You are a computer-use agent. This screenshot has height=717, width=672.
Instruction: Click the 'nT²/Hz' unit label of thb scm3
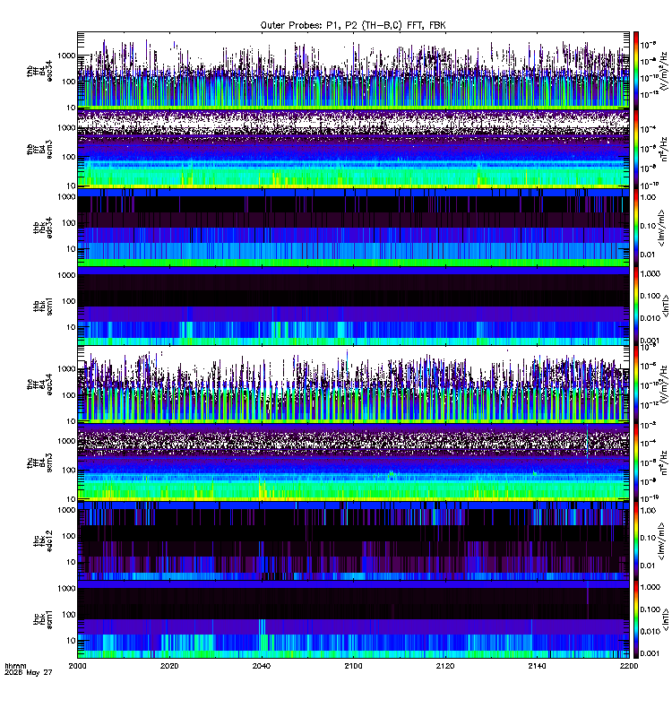(x=665, y=149)
